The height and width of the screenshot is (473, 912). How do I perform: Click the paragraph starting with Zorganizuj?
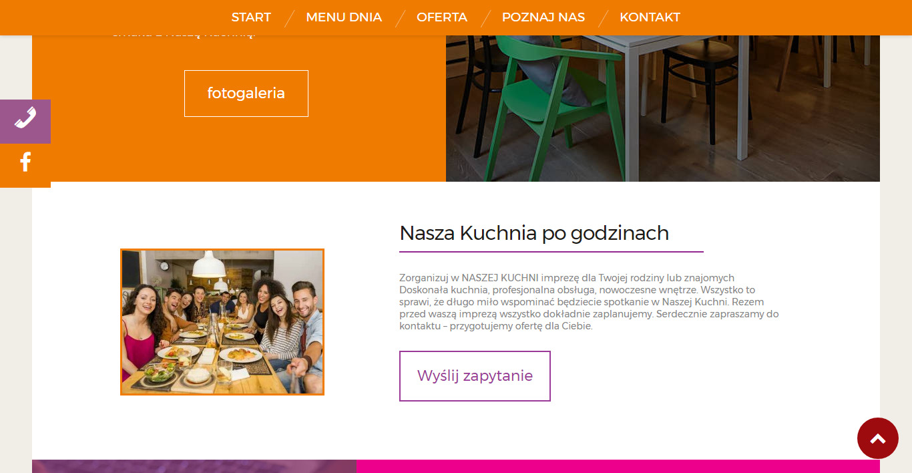tap(589, 302)
